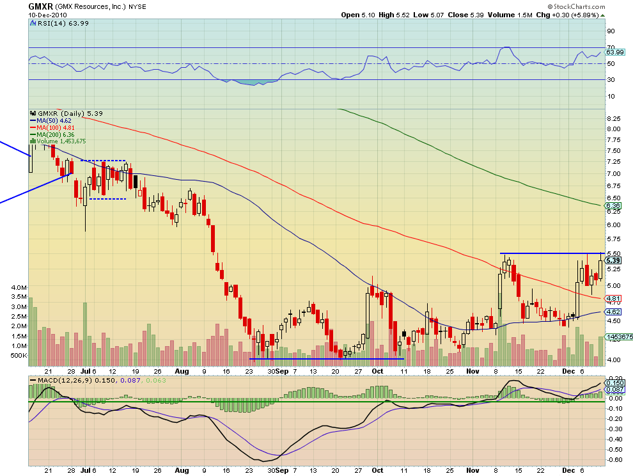Screen dimensions: 633x476
Task: Click the NYSE exchange label
Action: (x=137, y=7)
